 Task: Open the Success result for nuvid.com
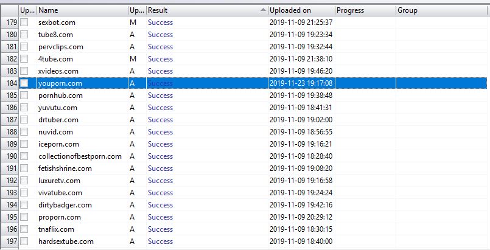pyautogui.click(x=160, y=132)
